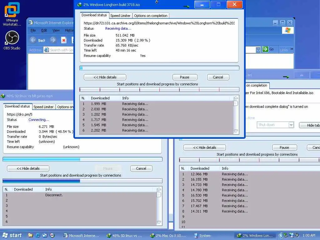
Task: Cancel the Windows Longhorn download
Action: click(x=218, y=77)
